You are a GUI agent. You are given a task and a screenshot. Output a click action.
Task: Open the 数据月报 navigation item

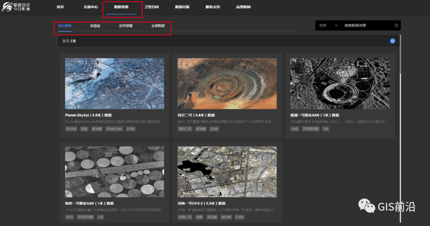pyautogui.click(x=182, y=7)
